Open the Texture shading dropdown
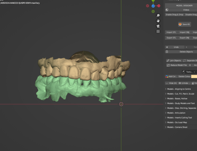This screenshot has width=197, height=151. 189,72
